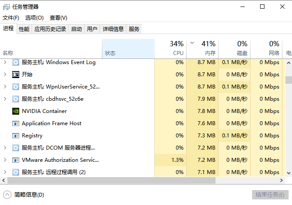This screenshot has width=292, height=205.
Task: Expand the 远程过程调用 (2) service host
Action: [5, 172]
